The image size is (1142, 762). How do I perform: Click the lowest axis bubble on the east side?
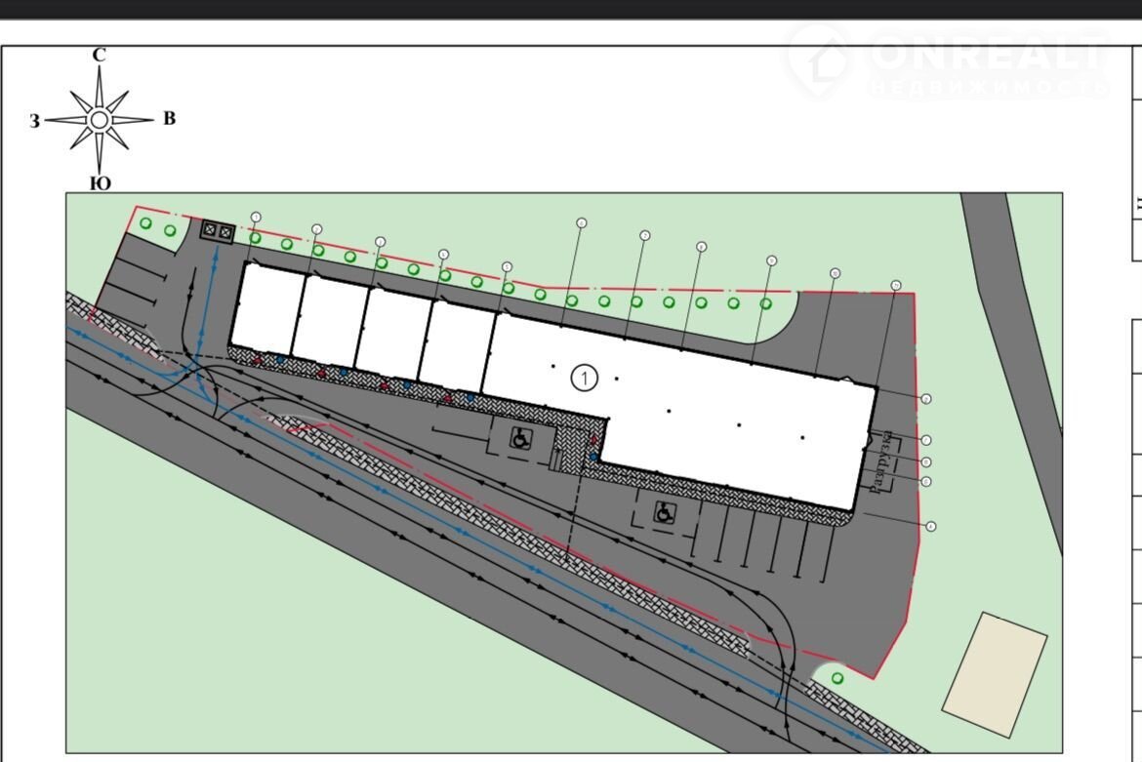coord(931,527)
